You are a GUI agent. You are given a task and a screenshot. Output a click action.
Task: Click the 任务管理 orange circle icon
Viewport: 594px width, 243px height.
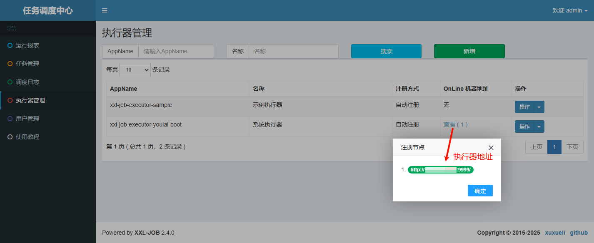pyautogui.click(x=10, y=64)
